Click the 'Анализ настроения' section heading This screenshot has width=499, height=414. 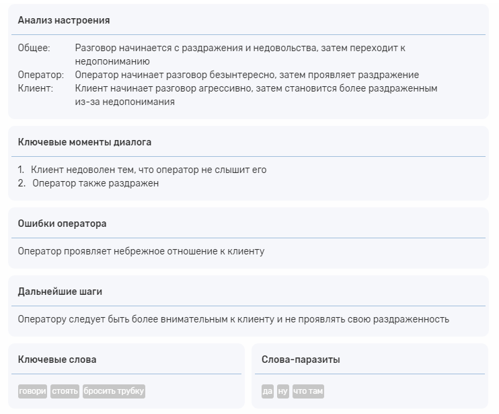click(64, 20)
